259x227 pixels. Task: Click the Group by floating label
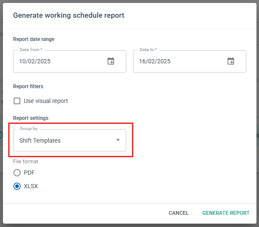point(29,129)
